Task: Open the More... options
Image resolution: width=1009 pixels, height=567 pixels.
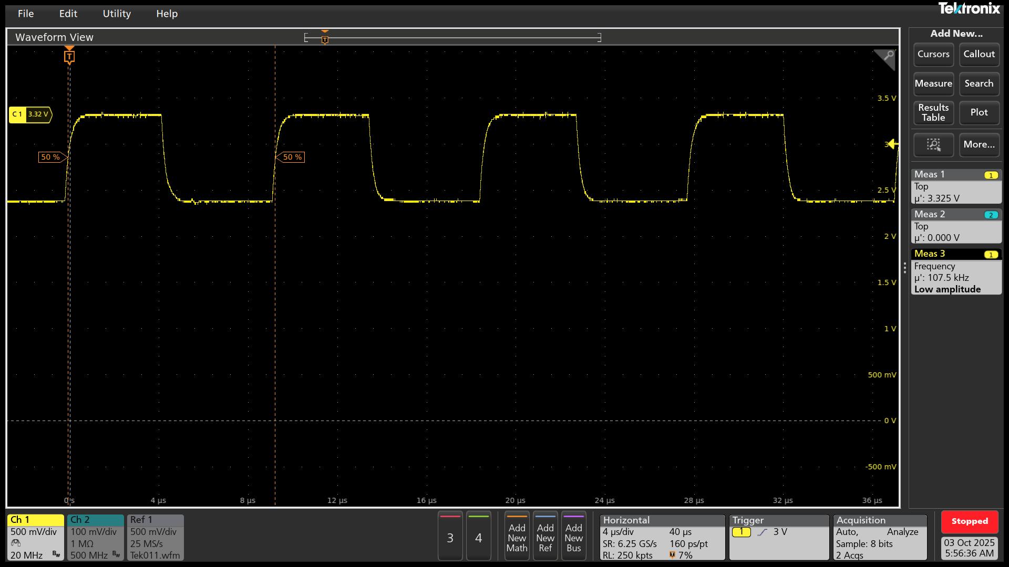Action: pos(979,144)
